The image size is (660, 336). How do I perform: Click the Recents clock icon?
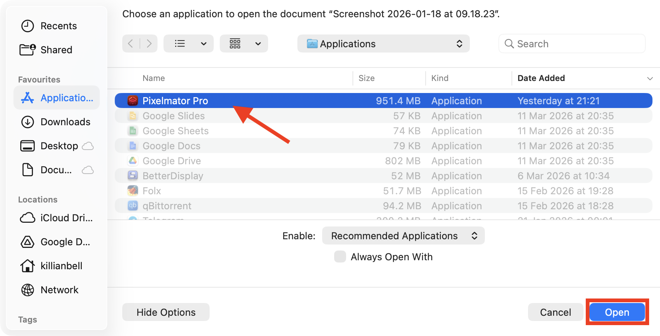(x=27, y=26)
